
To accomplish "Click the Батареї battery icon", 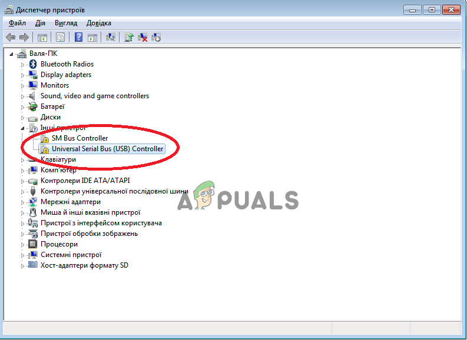I will 32,106.
